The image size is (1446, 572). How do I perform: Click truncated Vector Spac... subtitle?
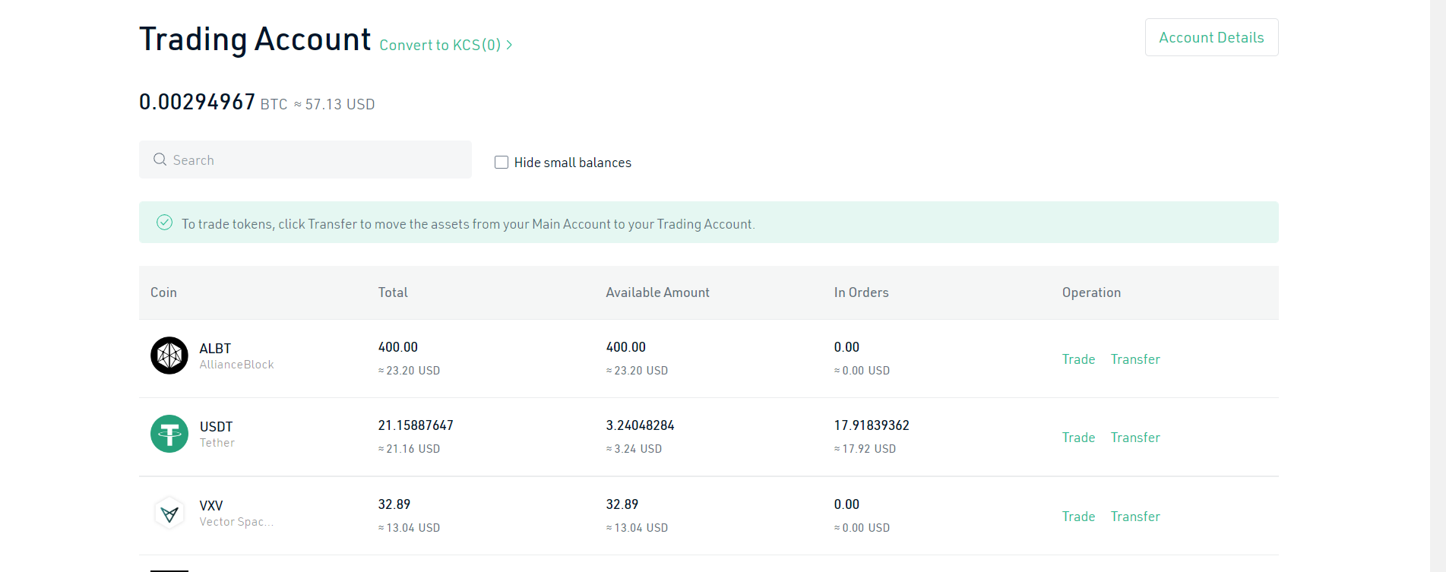pos(236,522)
